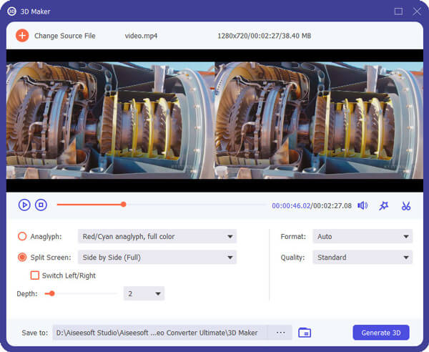Click the Depth slider handle

[x=52, y=294]
